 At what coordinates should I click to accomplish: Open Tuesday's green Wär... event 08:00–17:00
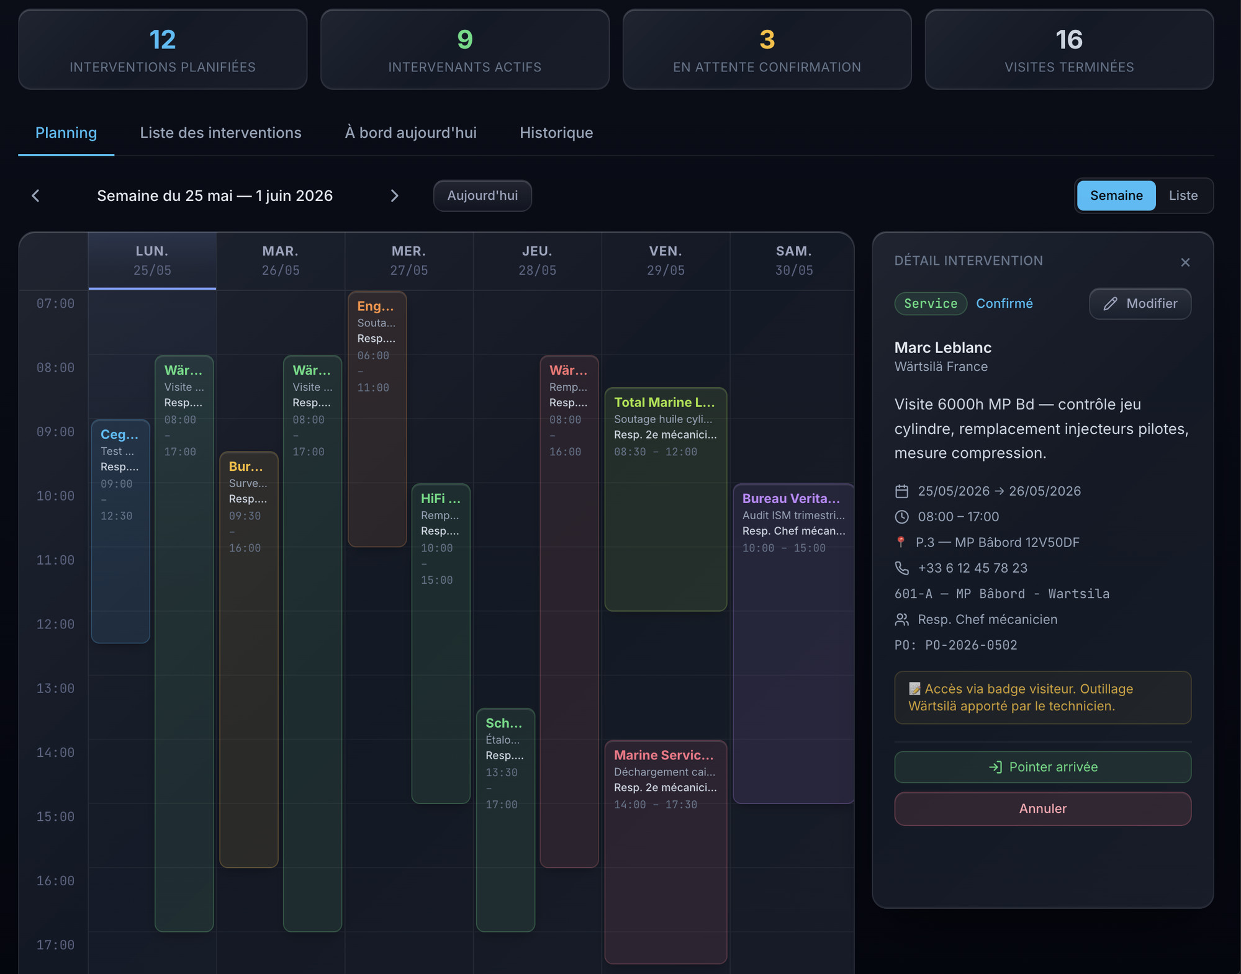312,643
